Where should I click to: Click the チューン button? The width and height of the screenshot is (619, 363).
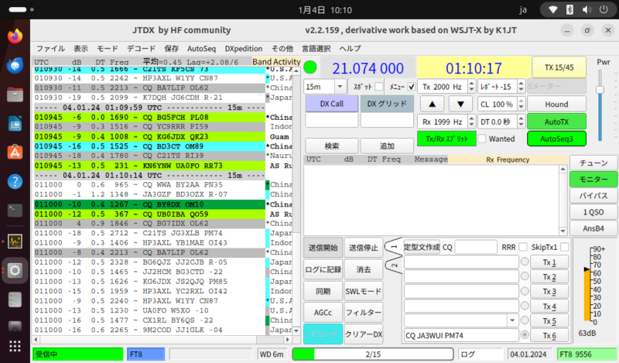tap(593, 163)
